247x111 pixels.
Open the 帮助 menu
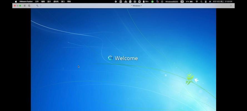(x=69, y=2)
